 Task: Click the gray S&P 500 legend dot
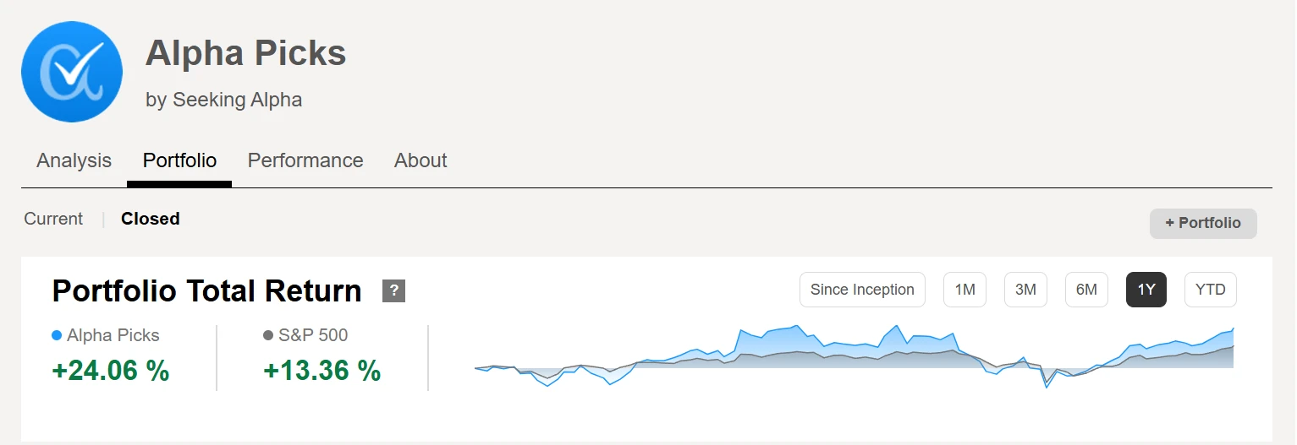[x=268, y=335]
